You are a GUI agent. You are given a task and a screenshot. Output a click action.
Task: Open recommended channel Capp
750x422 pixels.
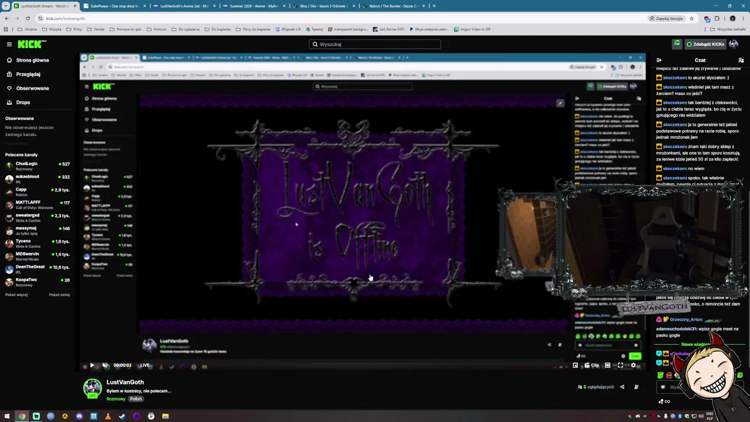37,192
